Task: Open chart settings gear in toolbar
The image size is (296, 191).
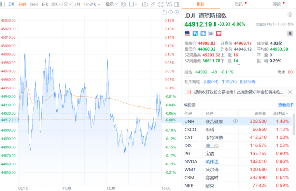Action: pos(123,4)
